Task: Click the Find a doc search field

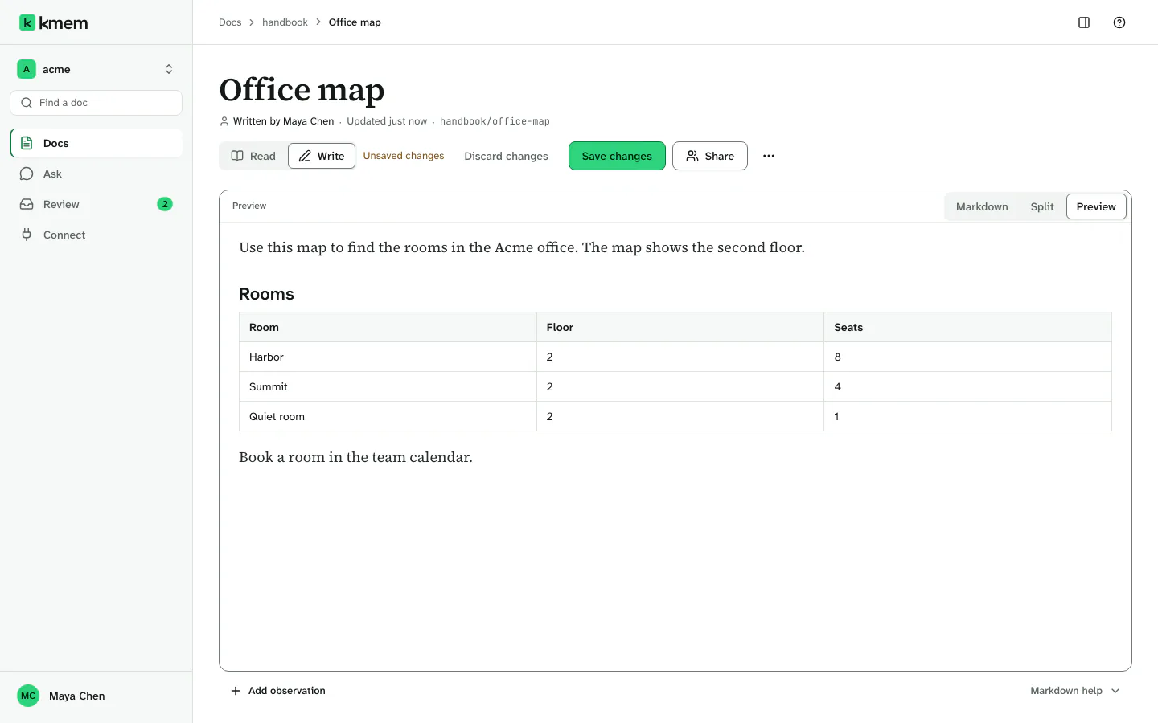Action: pos(96,103)
